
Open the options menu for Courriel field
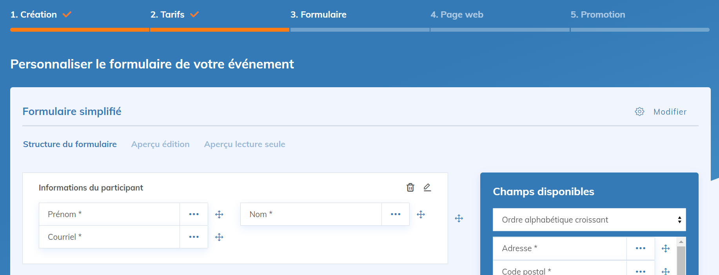[x=194, y=237]
